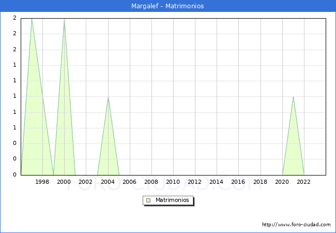Click the 1997 peak data point
Image resolution: width=336 pixels, height=233 pixels.
[32, 19]
